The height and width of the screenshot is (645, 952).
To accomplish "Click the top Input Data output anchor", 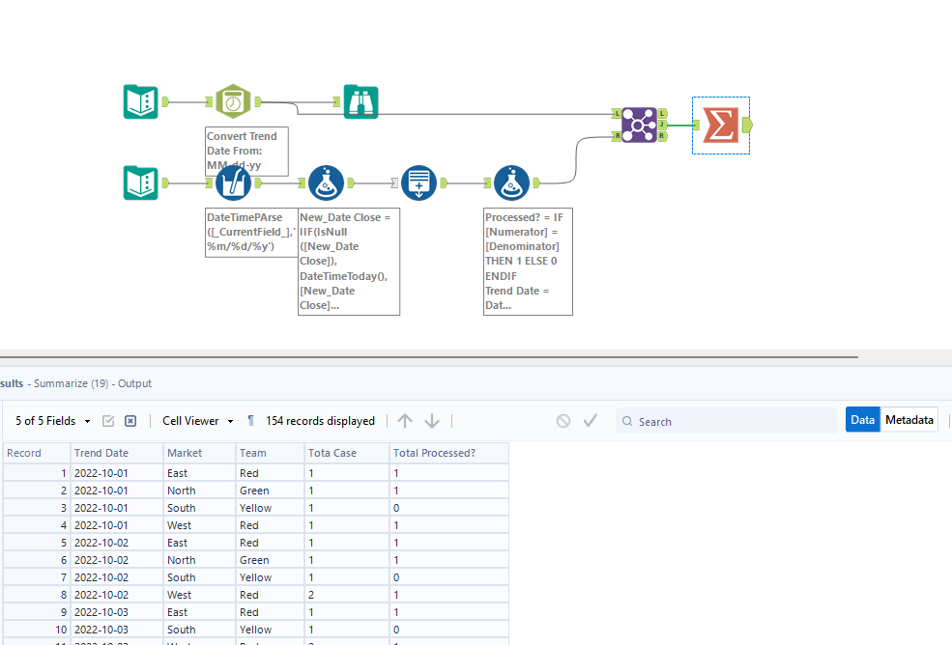I will (165, 102).
